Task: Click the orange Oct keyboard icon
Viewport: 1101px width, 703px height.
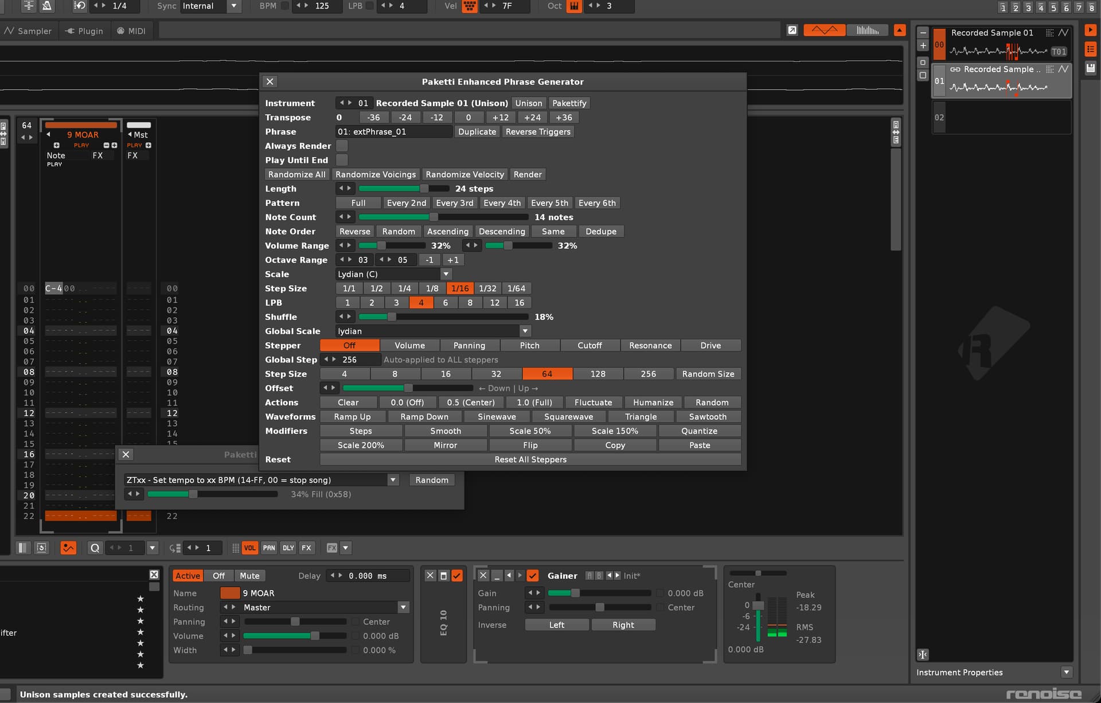Action: [x=573, y=6]
